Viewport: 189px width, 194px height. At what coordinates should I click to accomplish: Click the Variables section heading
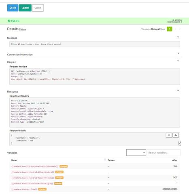12,153
